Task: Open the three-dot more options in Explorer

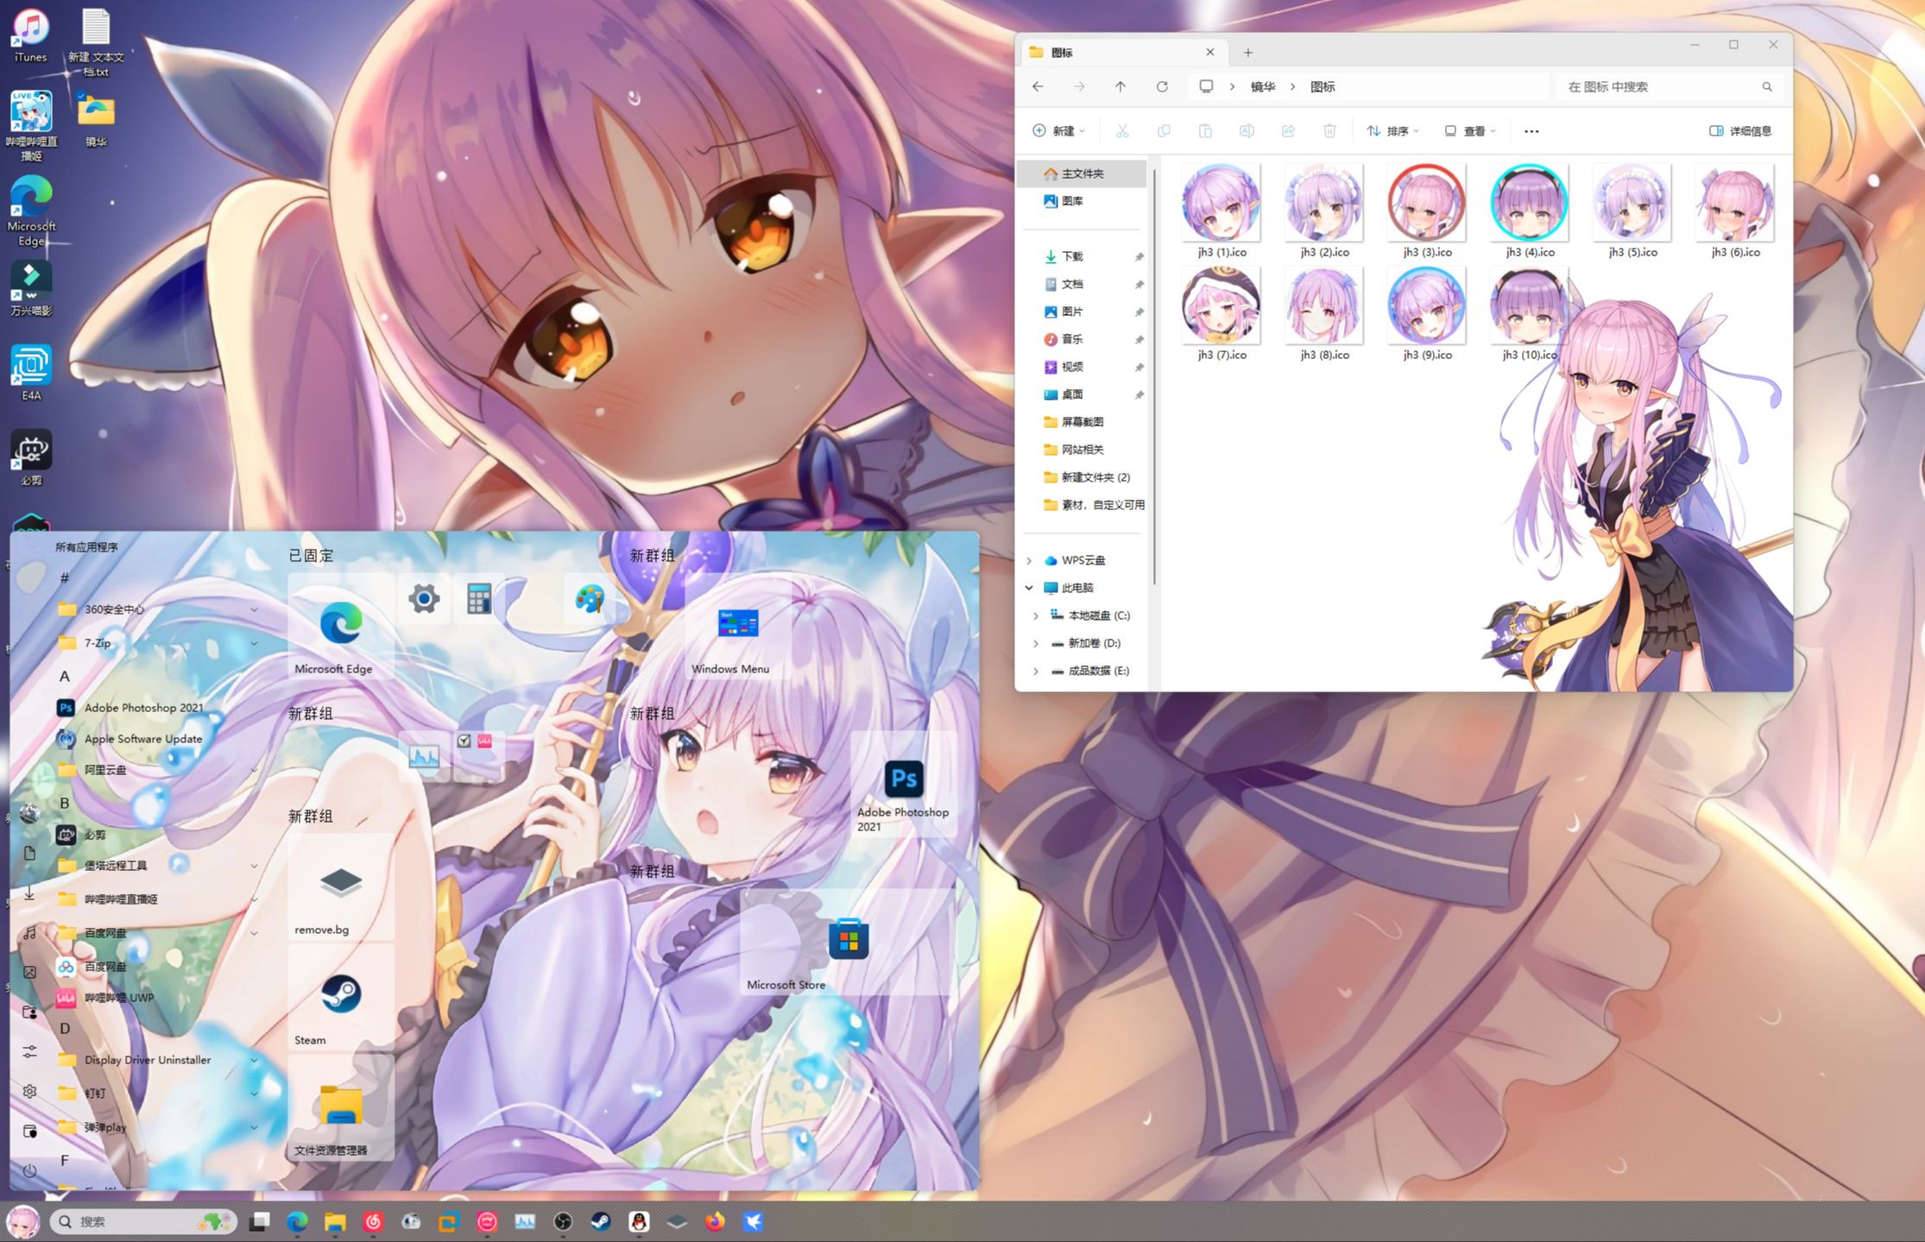Action: (1531, 131)
